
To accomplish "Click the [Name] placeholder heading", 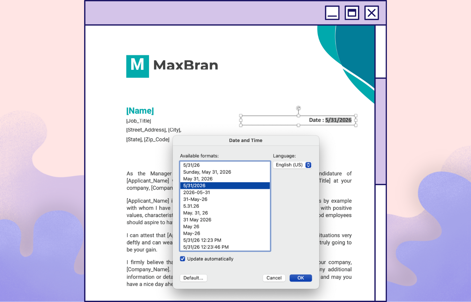I will [140, 111].
